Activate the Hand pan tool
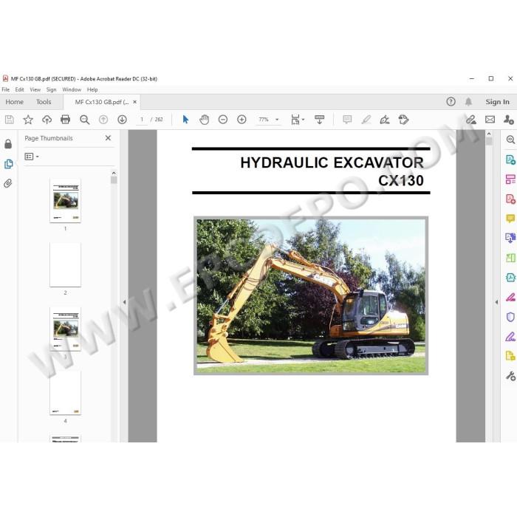This screenshot has width=517, height=517. pyautogui.click(x=205, y=120)
